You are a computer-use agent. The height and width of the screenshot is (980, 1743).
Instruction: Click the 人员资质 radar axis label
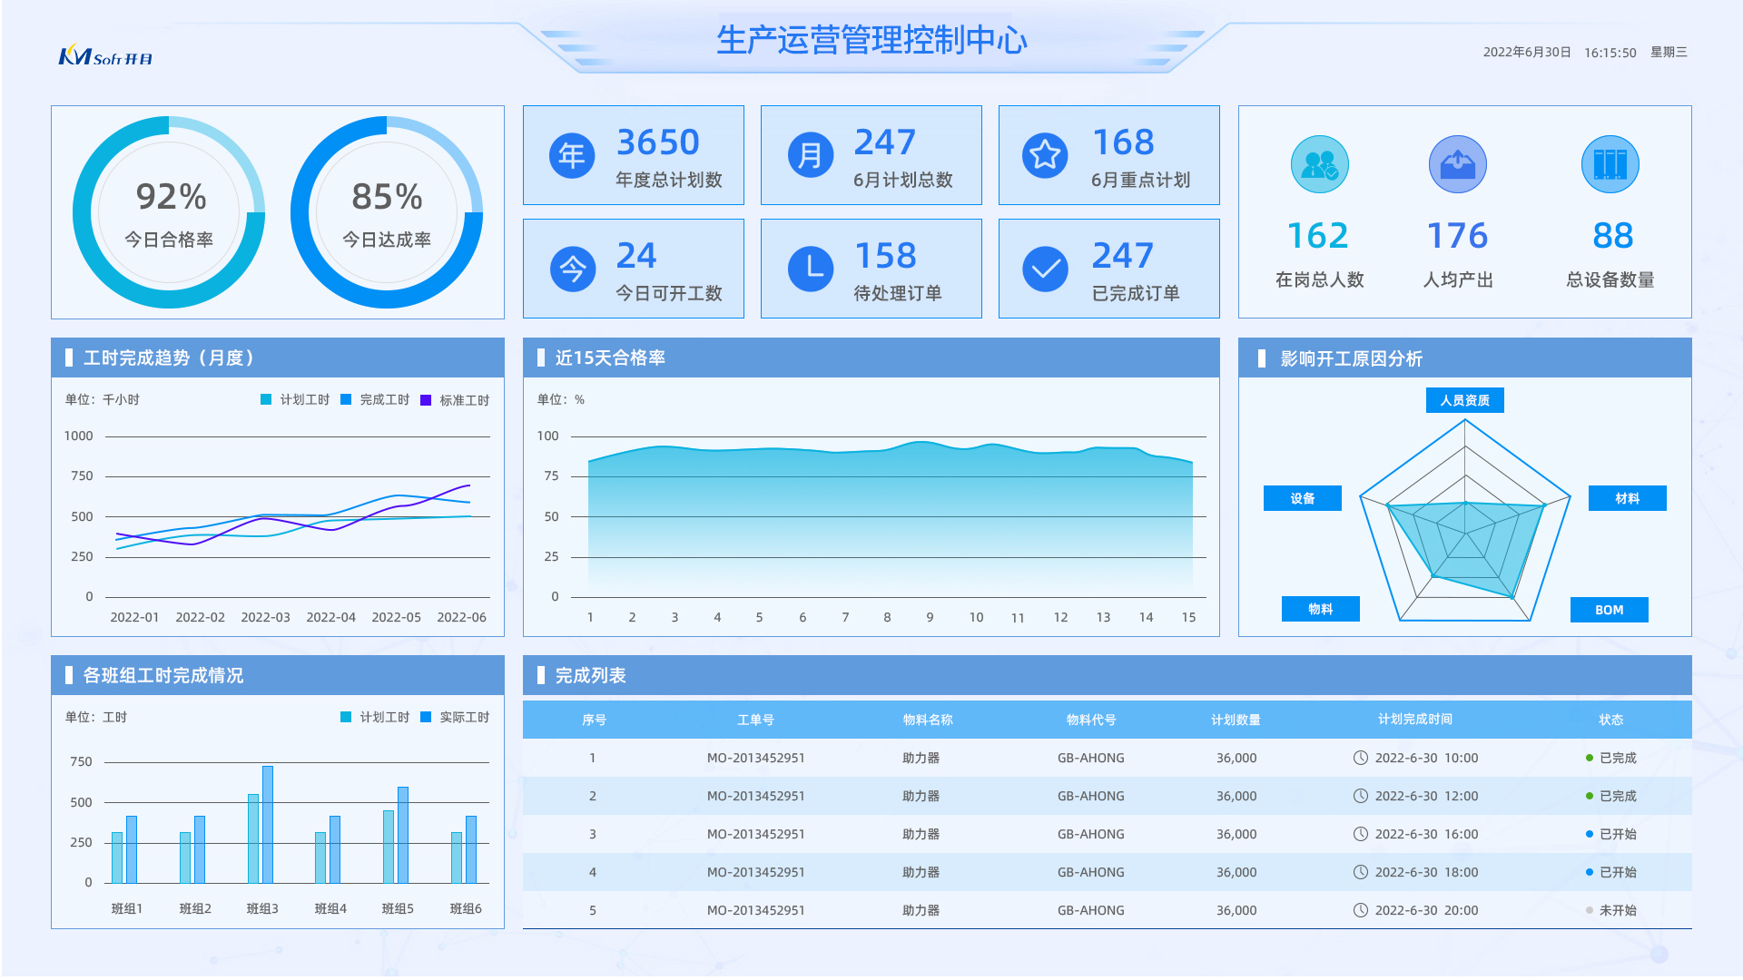1464,400
